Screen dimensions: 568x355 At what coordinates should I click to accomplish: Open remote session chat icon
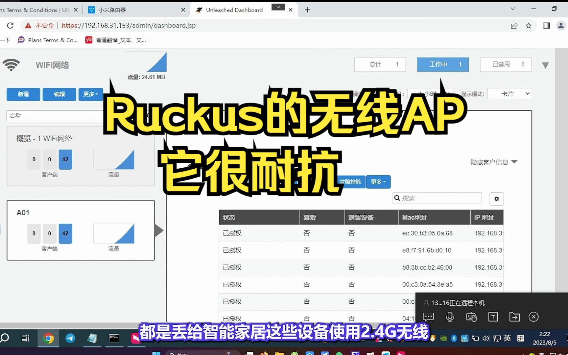coord(428,317)
